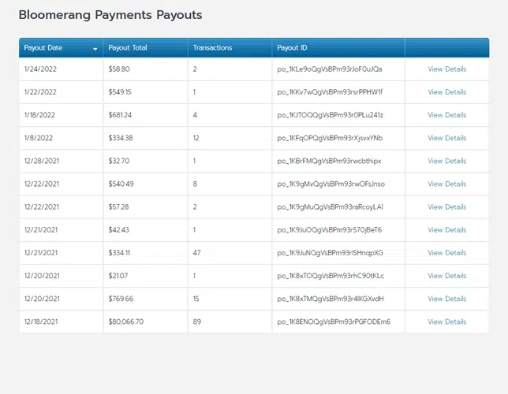Select payout ID po_1KLe9oQgVsBPm93rJoF0uJQa
The height and width of the screenshot is (394, 508).
click(330, 69)
